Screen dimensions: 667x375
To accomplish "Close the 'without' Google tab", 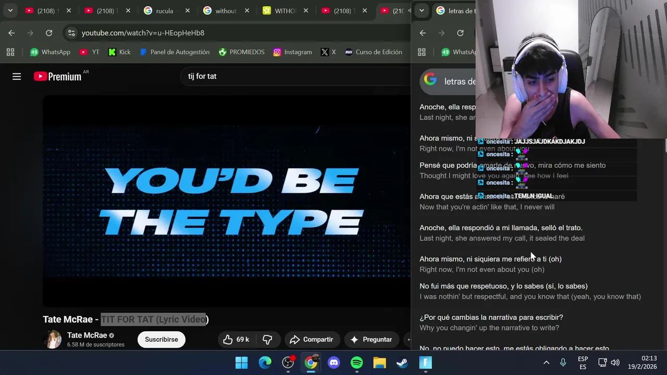I will pos(247,10).
